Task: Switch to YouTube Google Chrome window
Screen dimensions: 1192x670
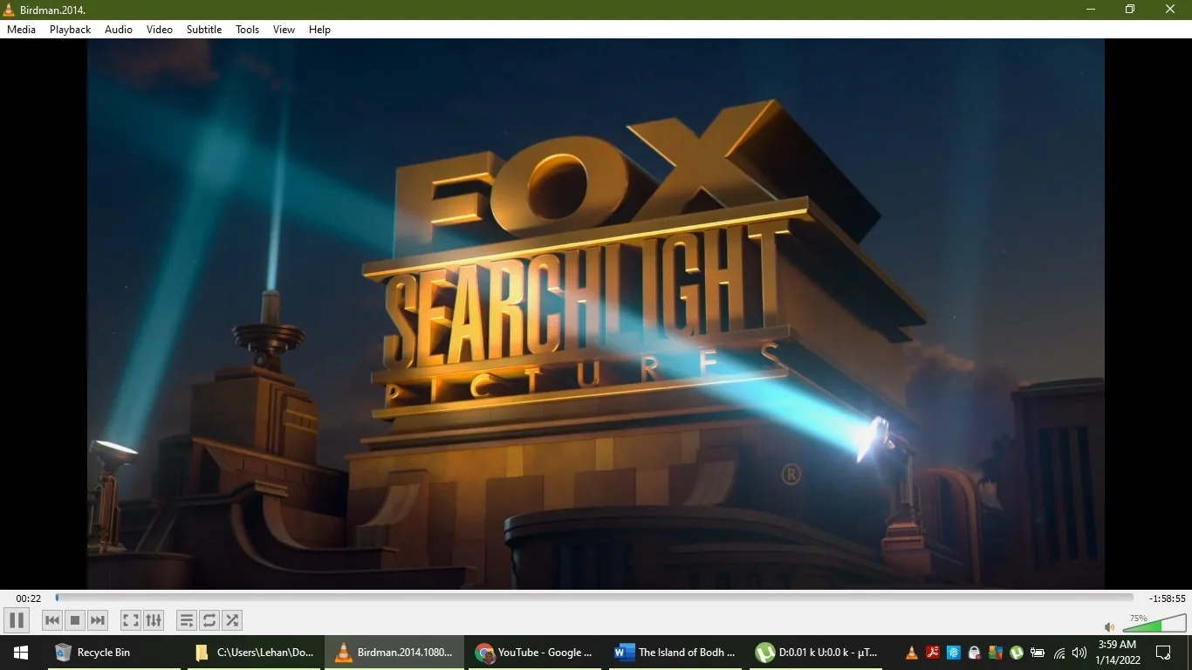Action: [x=534, y=653]
